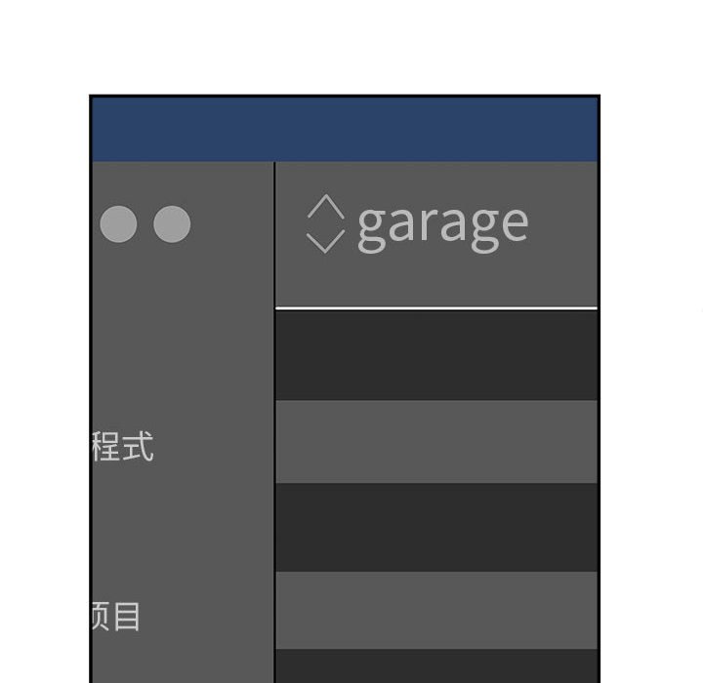
Task: Select the fourth list row in light gray
Action: pyautogui.click(x=436, y=610)
